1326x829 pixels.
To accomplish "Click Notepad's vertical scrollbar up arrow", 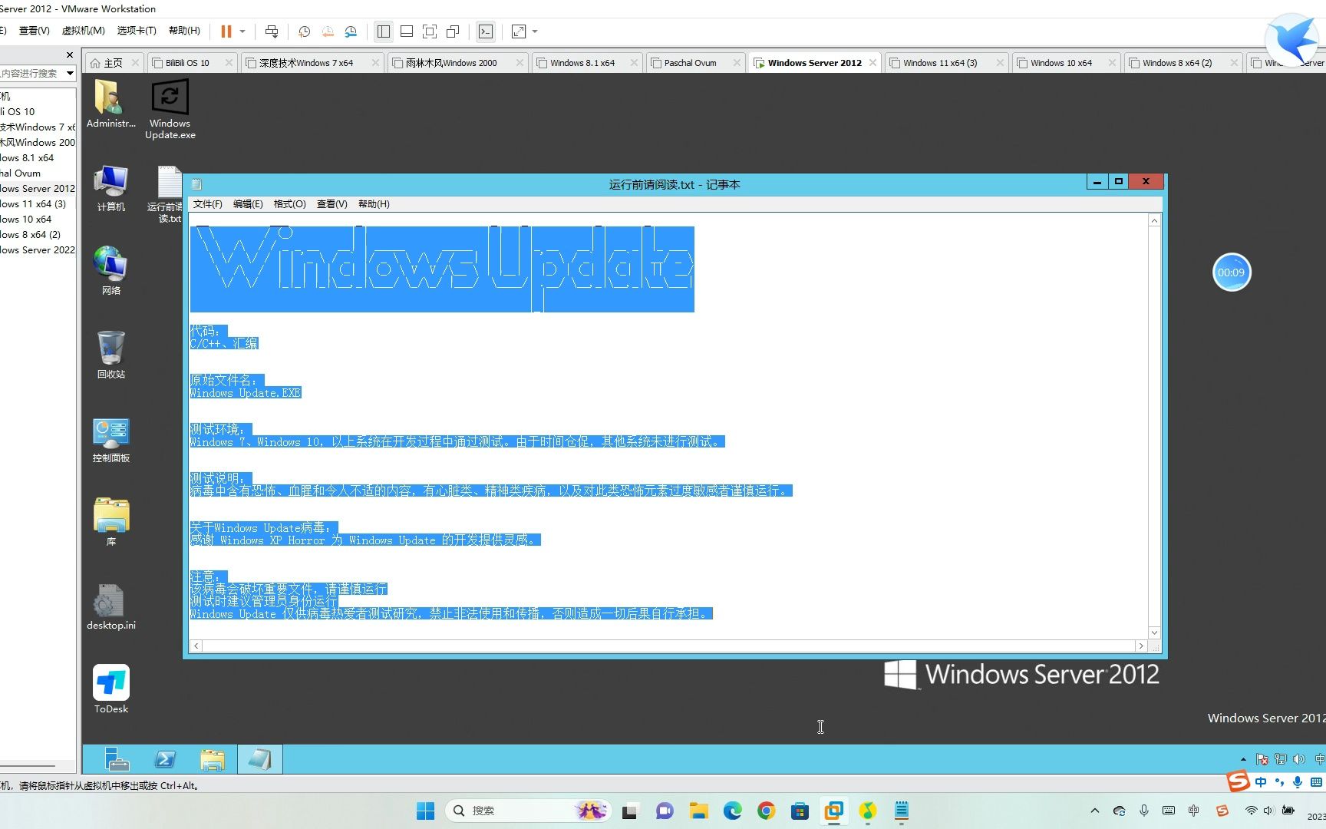I will (1154, 221).
